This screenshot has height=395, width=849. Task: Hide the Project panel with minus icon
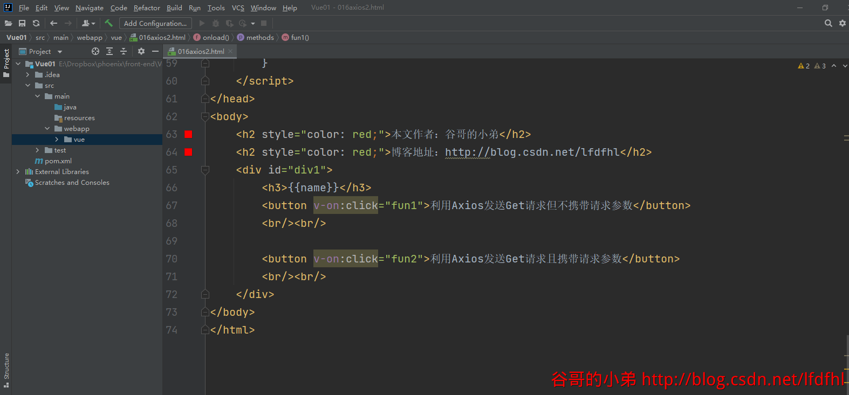155,51
